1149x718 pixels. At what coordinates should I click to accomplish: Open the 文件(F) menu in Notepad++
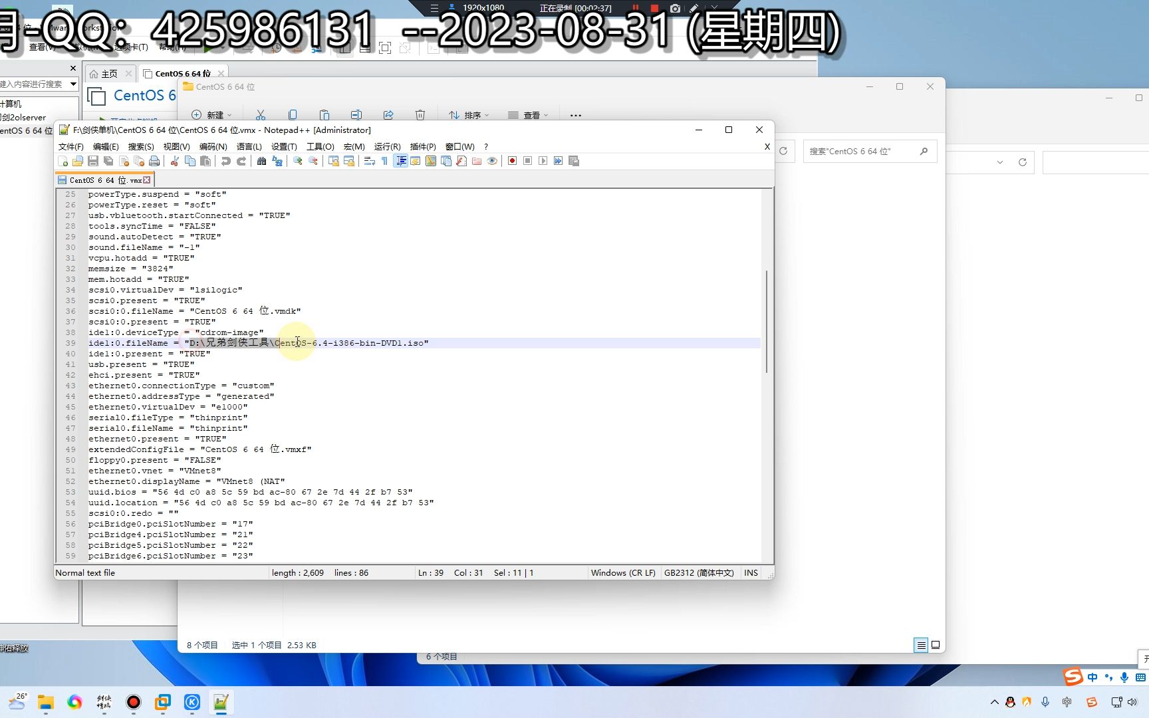(x=71, y=147)
